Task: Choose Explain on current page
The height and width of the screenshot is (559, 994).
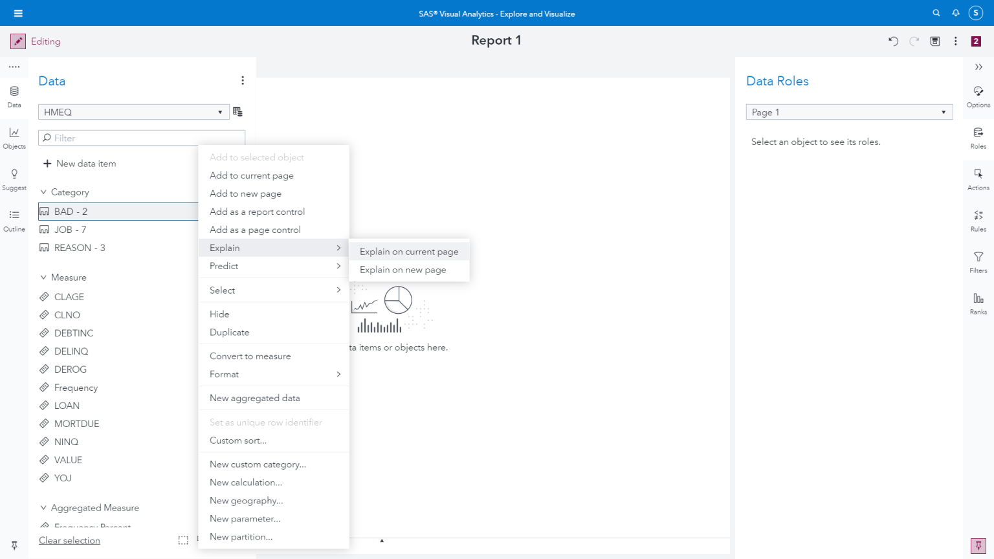Action: click(x=409, y=252)
